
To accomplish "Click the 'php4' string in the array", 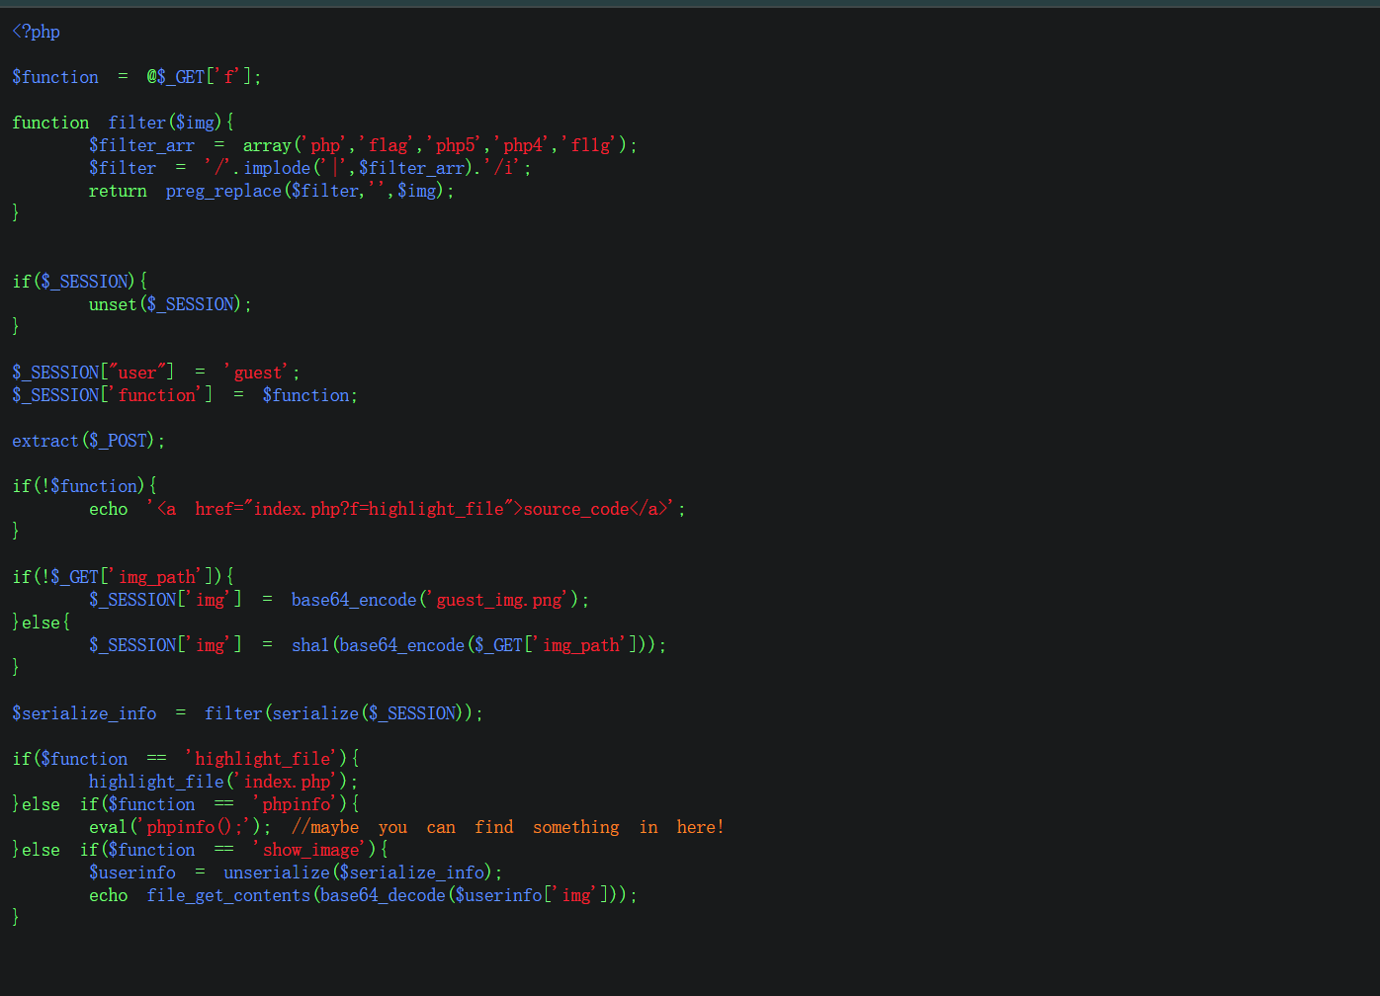I will [x=524, y=145].
